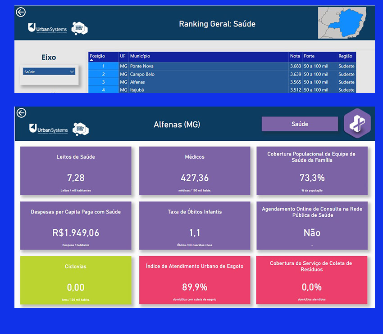The image size is (383, 334).
Task: Sort the table by Posição column header
Action: pyautogui.click(x=97, y=57)
